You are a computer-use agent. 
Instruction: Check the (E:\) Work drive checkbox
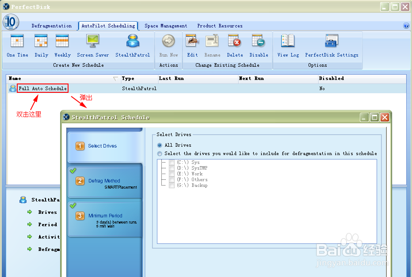tap(172, 174)
